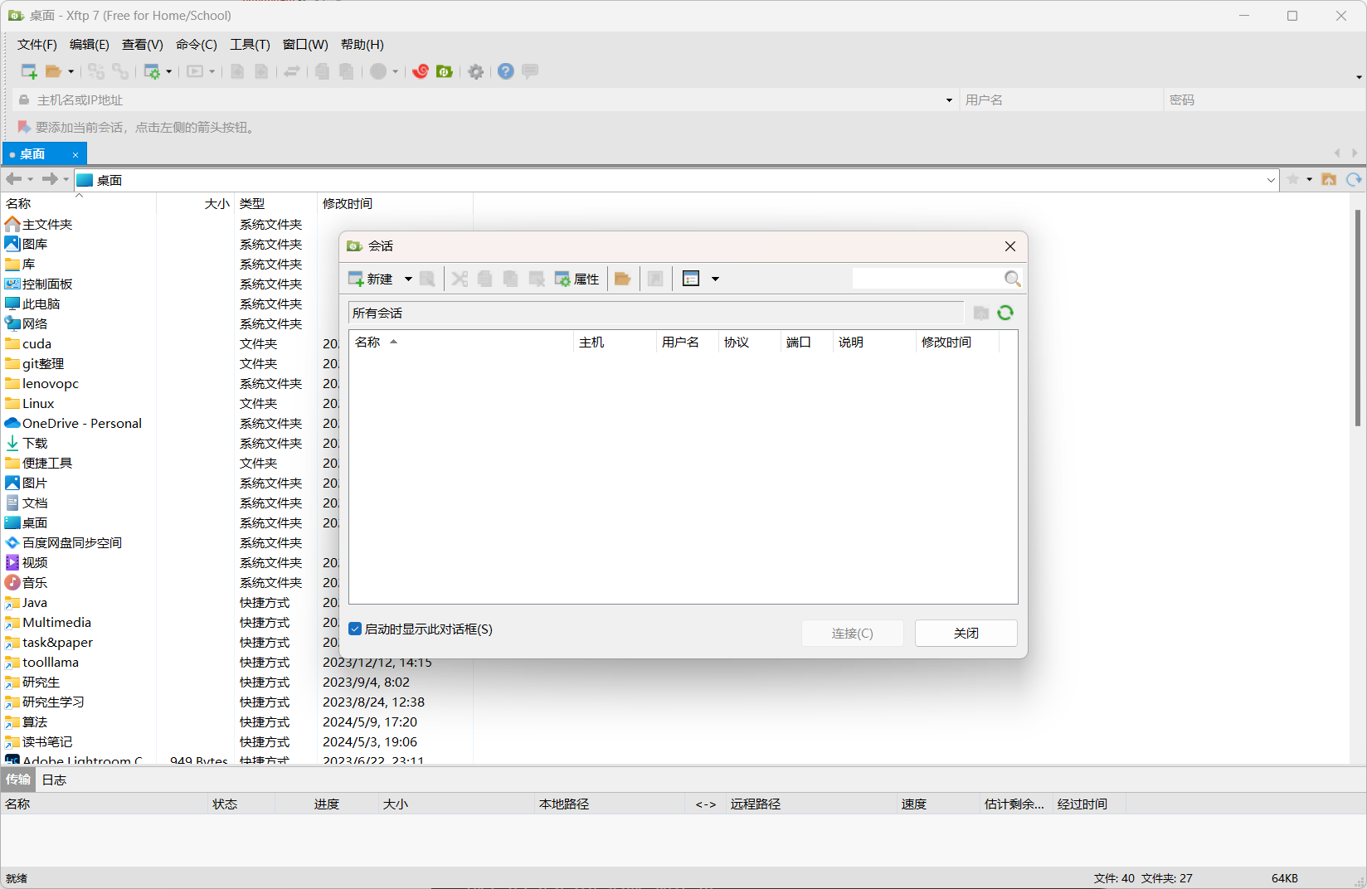This screenshot has height=889, width=1367.
Task: Switch to the 日志 tab
Action: 54,780
